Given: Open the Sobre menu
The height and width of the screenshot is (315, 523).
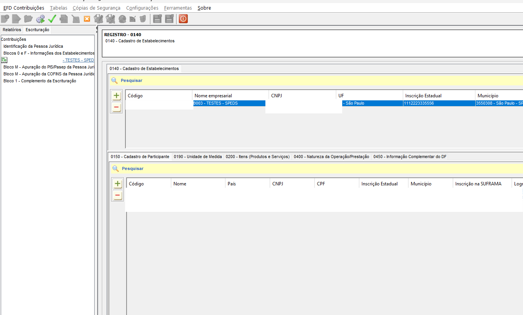Looking at the screenshot, I should tap(204, 8).
